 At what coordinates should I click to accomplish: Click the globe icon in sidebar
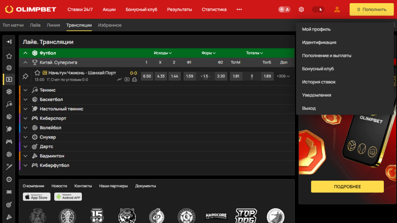coord(9,67)
